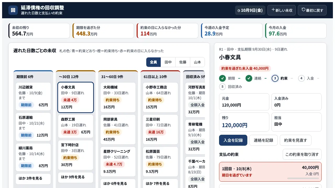335x188 pixels.
Task: Select the completed 連絡 step
Action: pos(253,78)
